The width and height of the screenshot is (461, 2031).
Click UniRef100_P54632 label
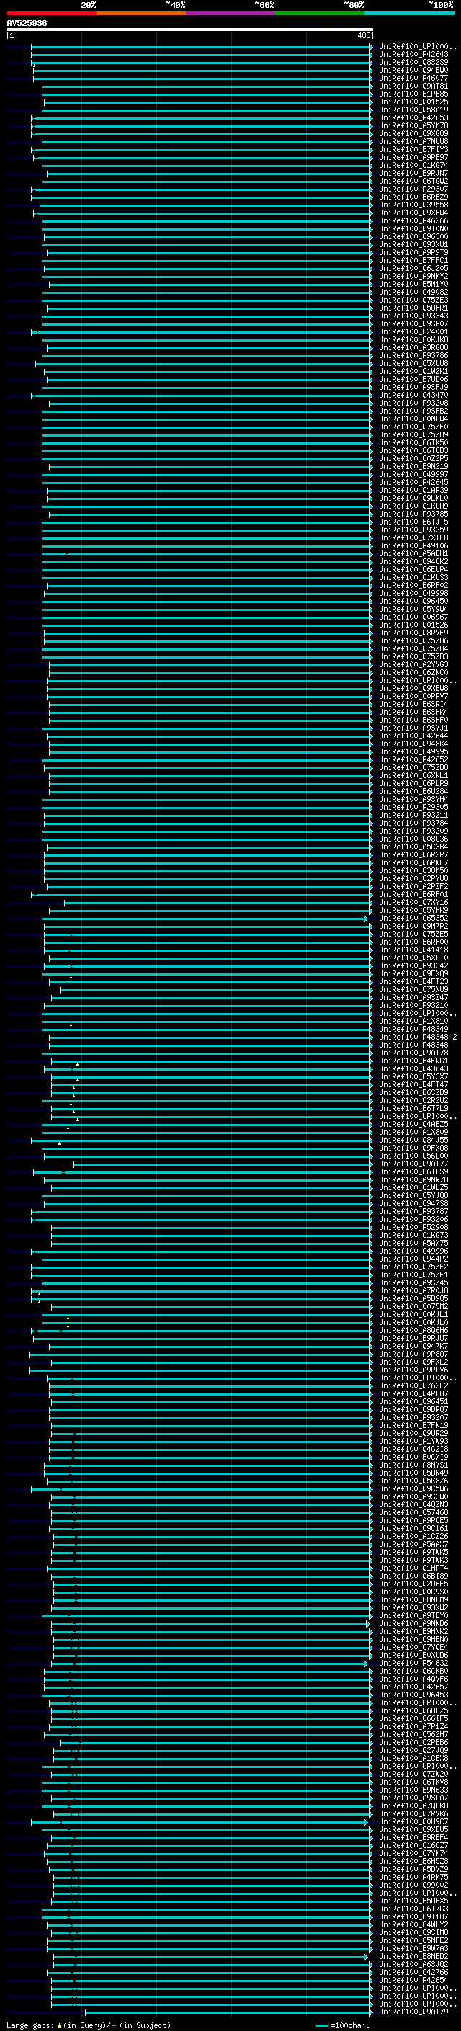tap(413, 1663)
